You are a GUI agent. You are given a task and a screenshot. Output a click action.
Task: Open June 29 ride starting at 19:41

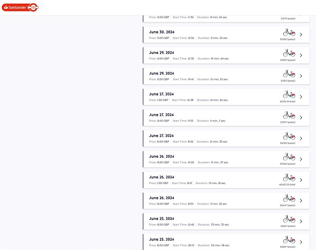[x=226, y=76]
